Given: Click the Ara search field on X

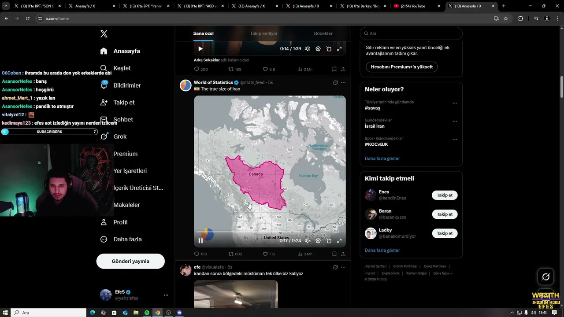Looking at the screenshot, I should (411, 33).
